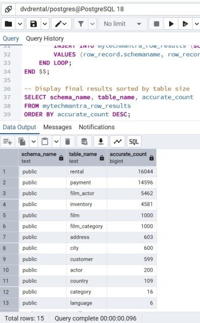200x323 pixels.
Task: Click the 'customer' cell
Action: click(86, 259)
